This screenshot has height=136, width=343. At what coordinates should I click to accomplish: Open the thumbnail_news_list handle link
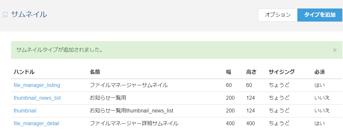point(37,98)
